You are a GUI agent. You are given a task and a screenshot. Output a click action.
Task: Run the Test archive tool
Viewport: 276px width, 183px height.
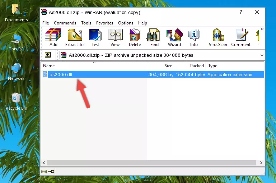coord(95,37)
